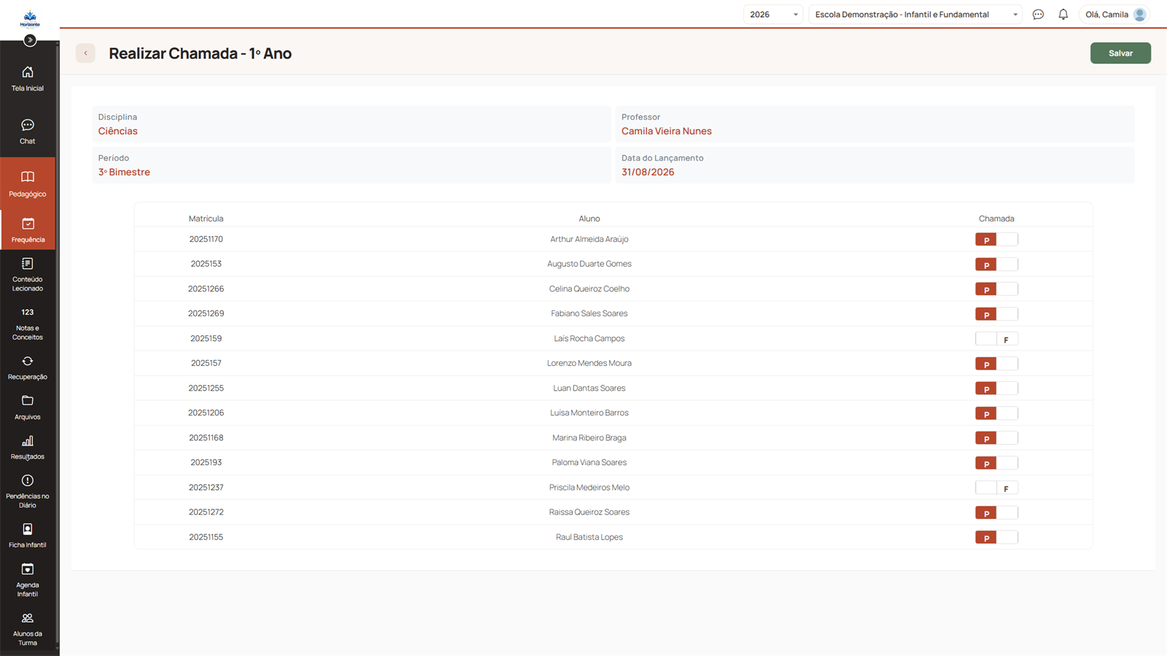Toggle attendance for Paloma Viana Soares
The height and width of the screenshot is (656, 1167).
(996, 463)
